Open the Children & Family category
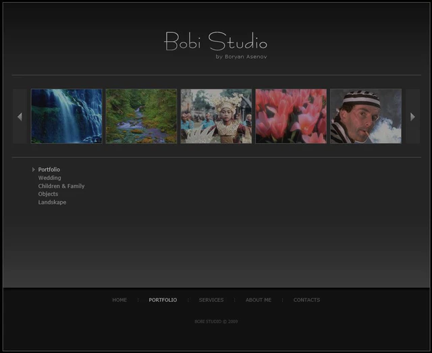The height and width of the screenshot is (353, 432). click(x=61, y=186)
